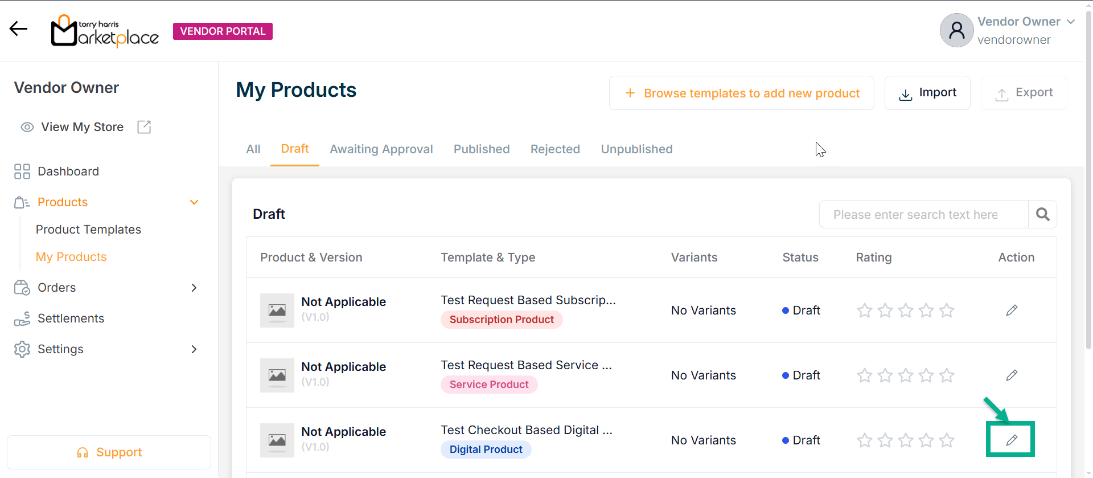The width and height of the screenshot is (1093, 478).
Task: Collapse the Products sidebar section
Action: coord(194,202)
